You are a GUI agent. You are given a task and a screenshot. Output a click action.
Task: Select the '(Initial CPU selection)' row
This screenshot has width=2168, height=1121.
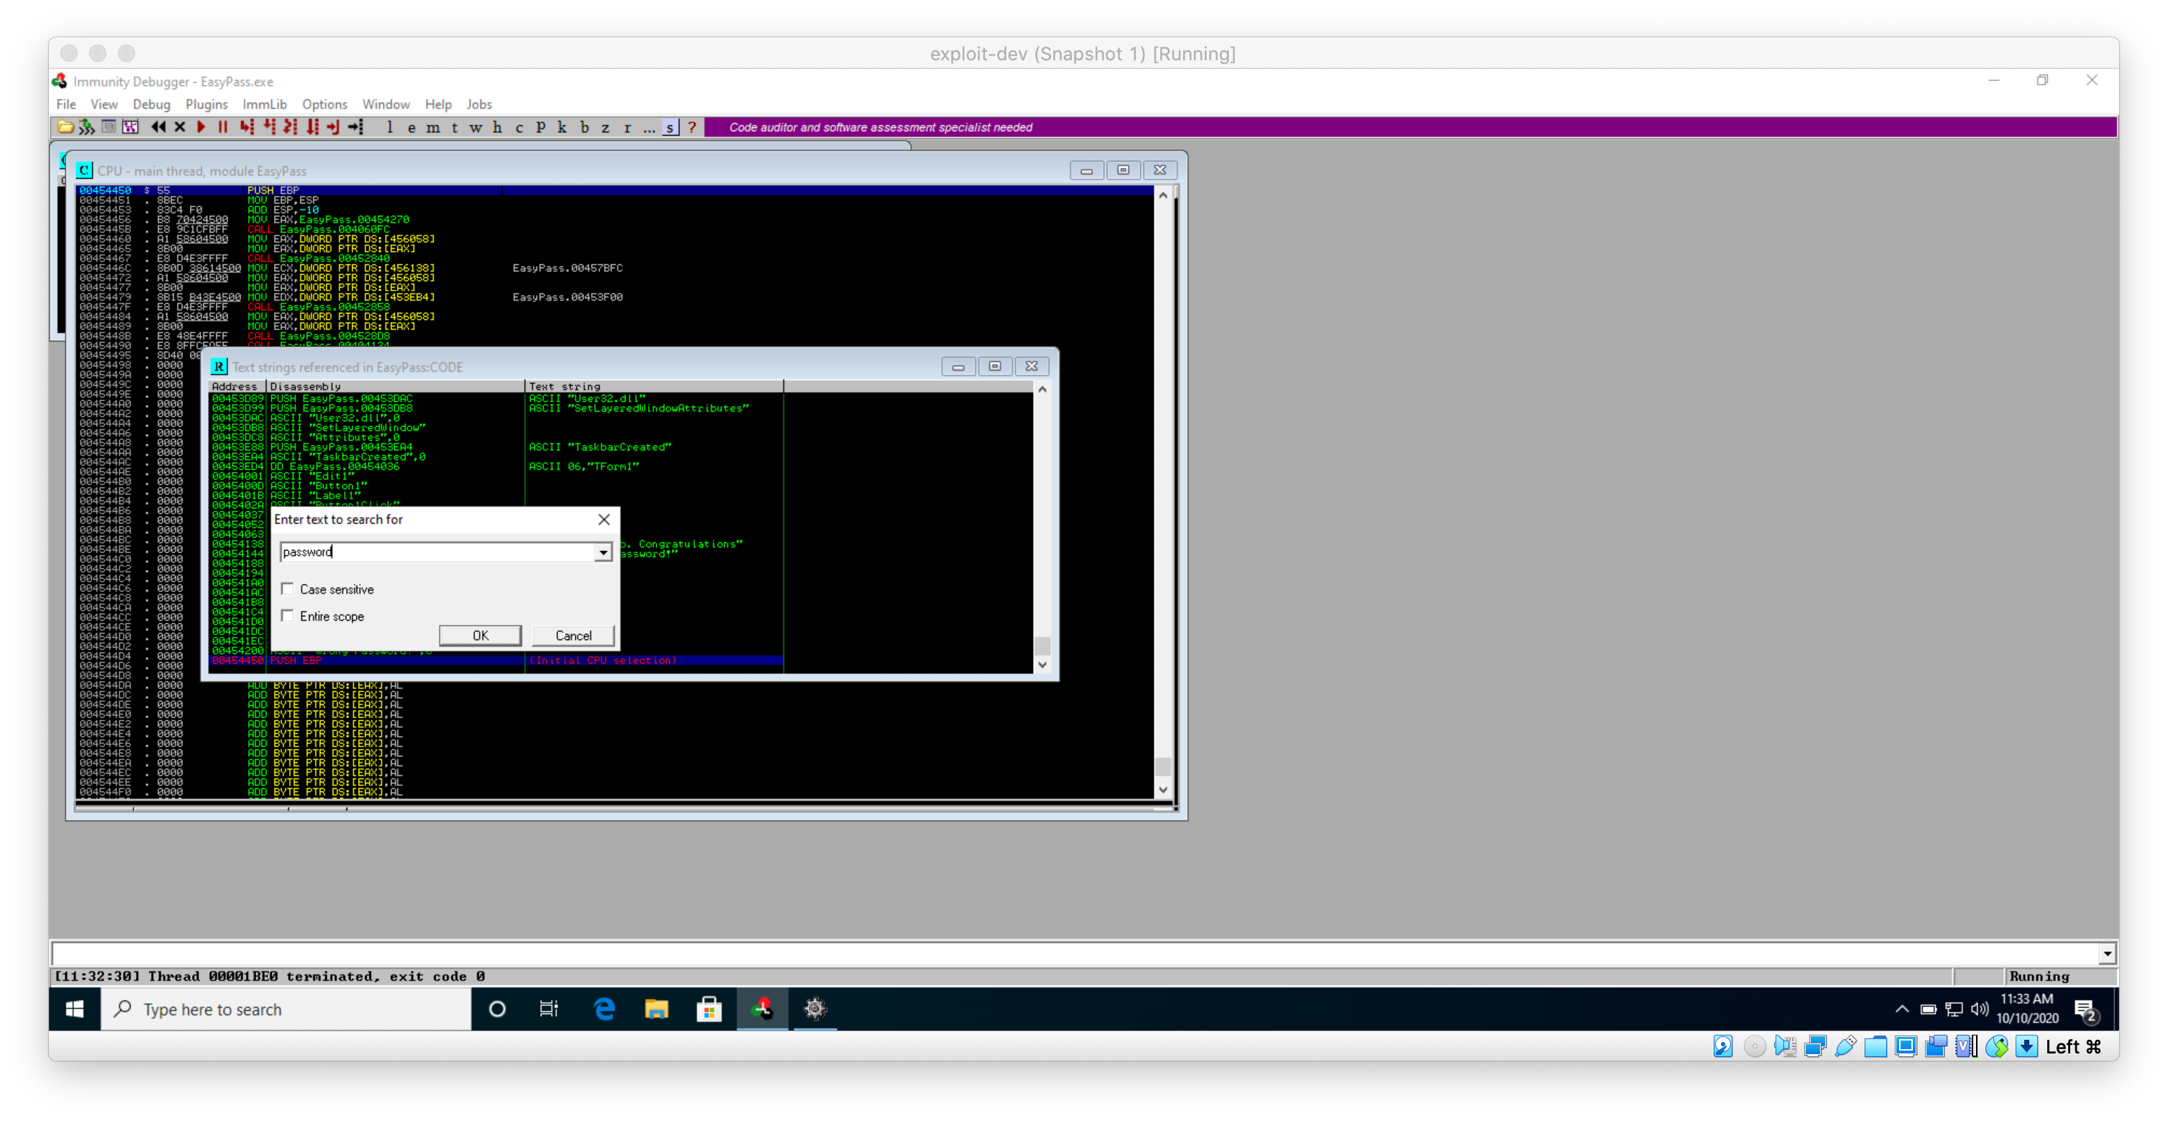tap(496, 660)
